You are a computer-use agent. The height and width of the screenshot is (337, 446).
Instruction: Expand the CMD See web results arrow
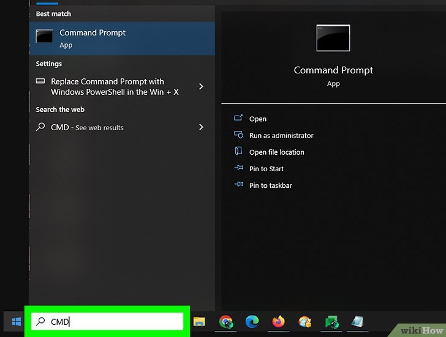click(x=201, y=127)
